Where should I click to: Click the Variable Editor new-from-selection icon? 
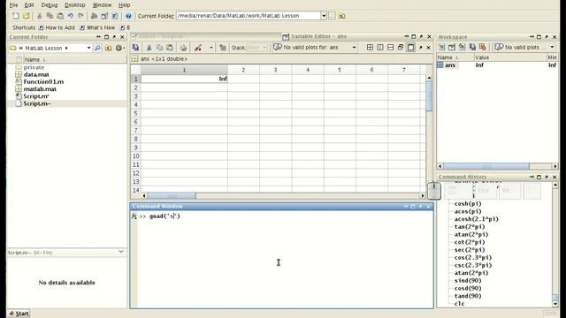pos(135,48)
